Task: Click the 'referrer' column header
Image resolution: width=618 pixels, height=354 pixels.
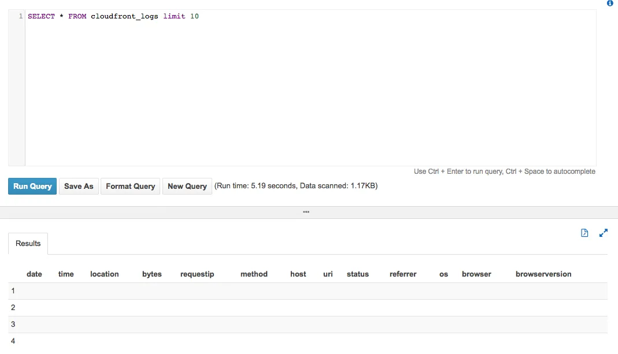Action: coord(403,274)
